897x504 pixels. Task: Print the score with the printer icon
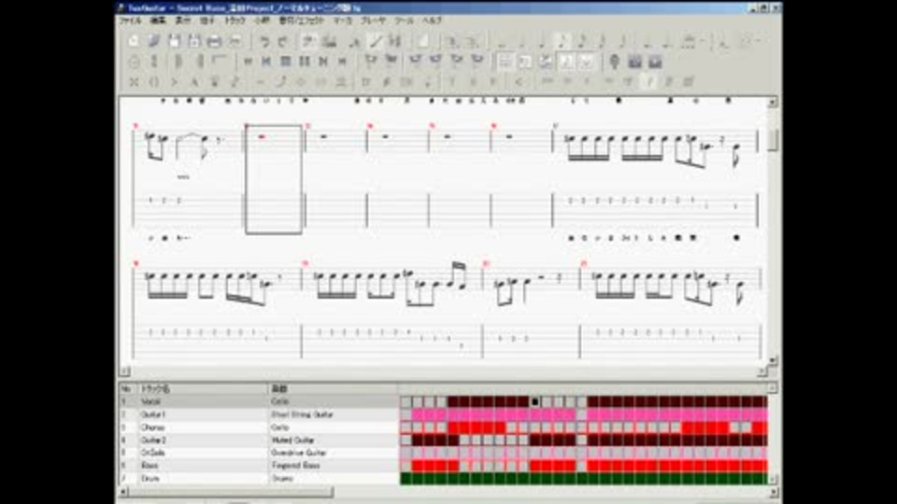[x=215, y=41]
